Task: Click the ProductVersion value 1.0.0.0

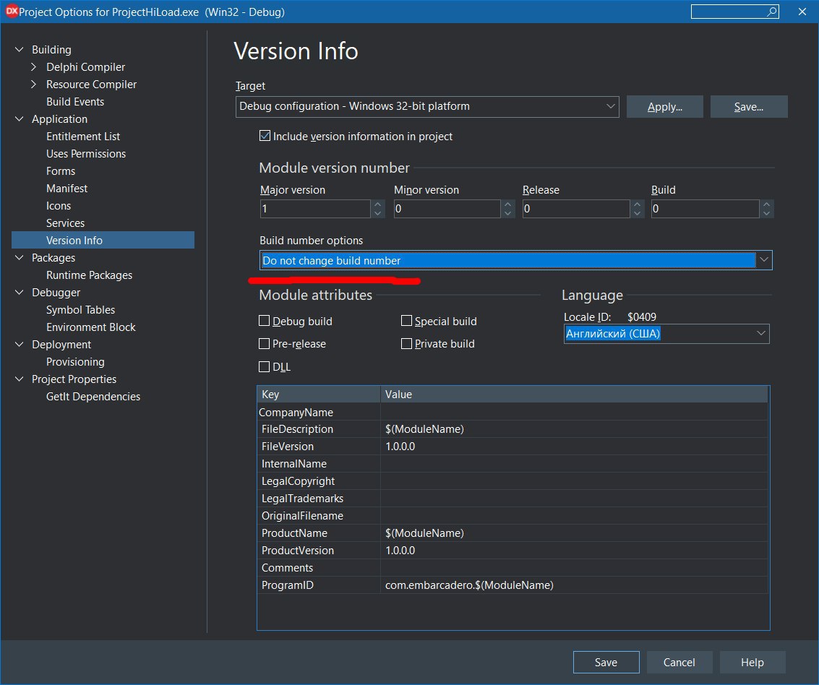Action: click(400, 551)
